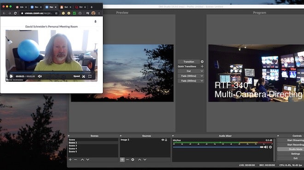This screenshot has height=170, width=304.
Task: Select Image 2 source row
Action: pos(145,140)
